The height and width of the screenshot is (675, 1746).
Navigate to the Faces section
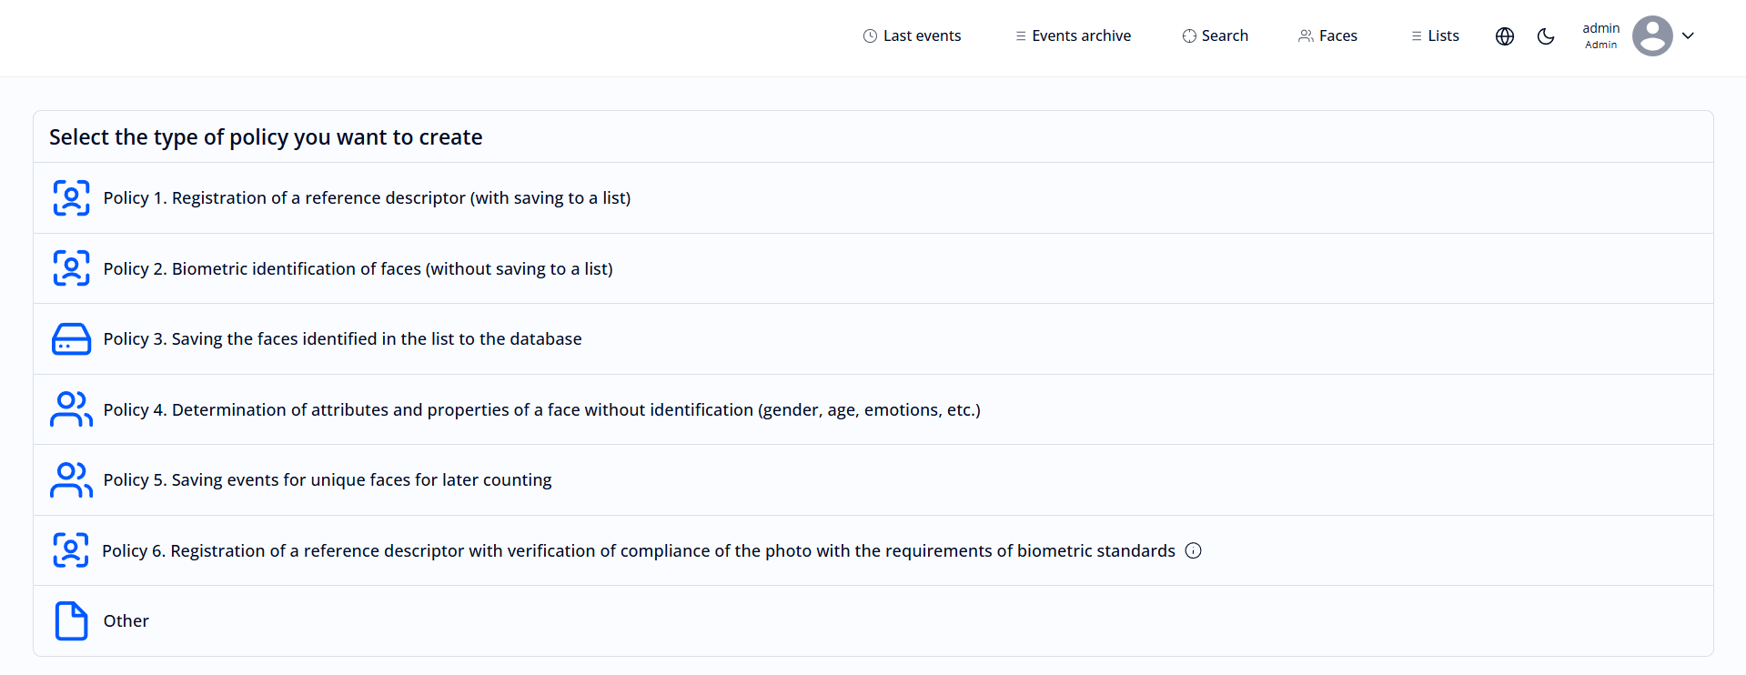coord(1327,36)
